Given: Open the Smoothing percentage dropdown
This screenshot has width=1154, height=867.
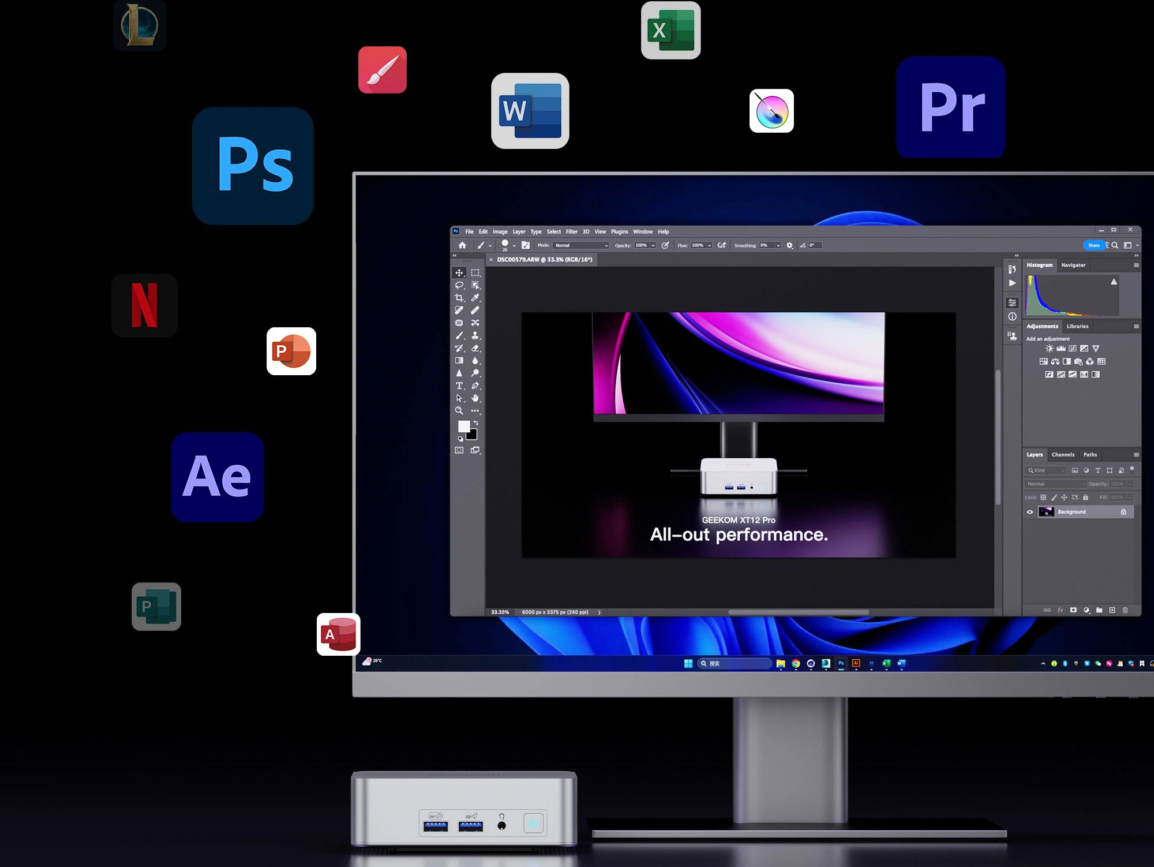Looking at the screenshot, I should [778, 245].
